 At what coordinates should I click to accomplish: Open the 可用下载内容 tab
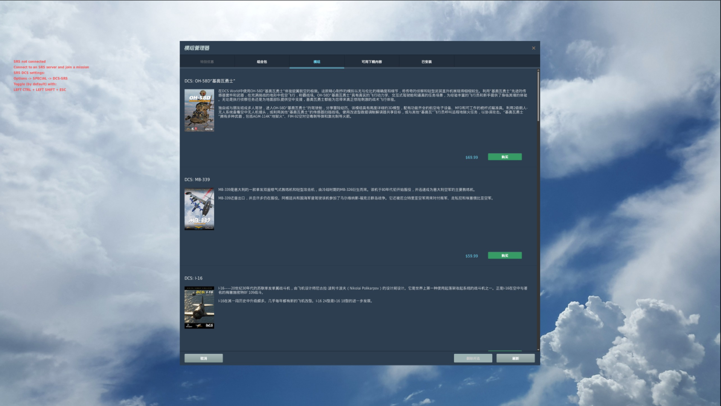click(372, 62)
